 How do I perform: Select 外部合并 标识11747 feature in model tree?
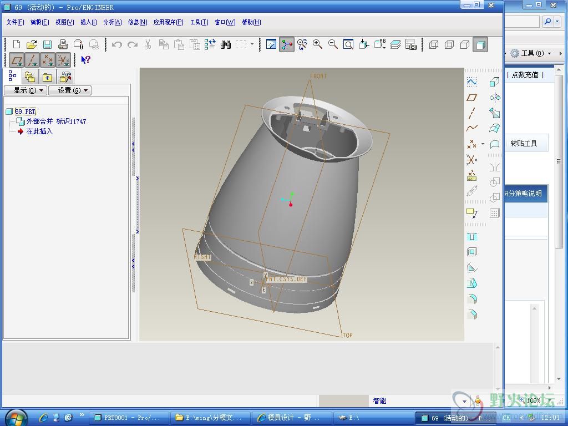click(x=56, y=121)
